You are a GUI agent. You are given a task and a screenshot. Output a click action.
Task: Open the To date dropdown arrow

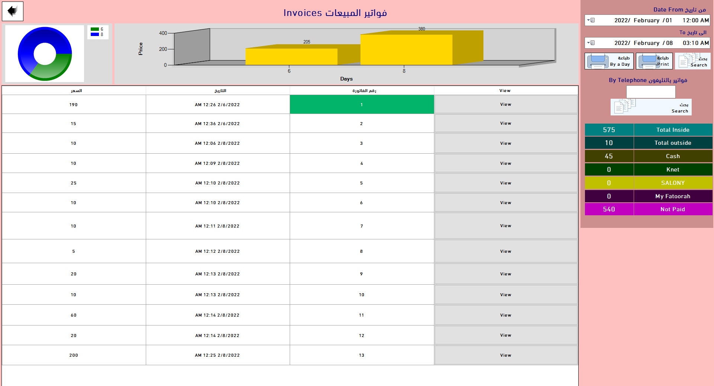tap(589, 43)
